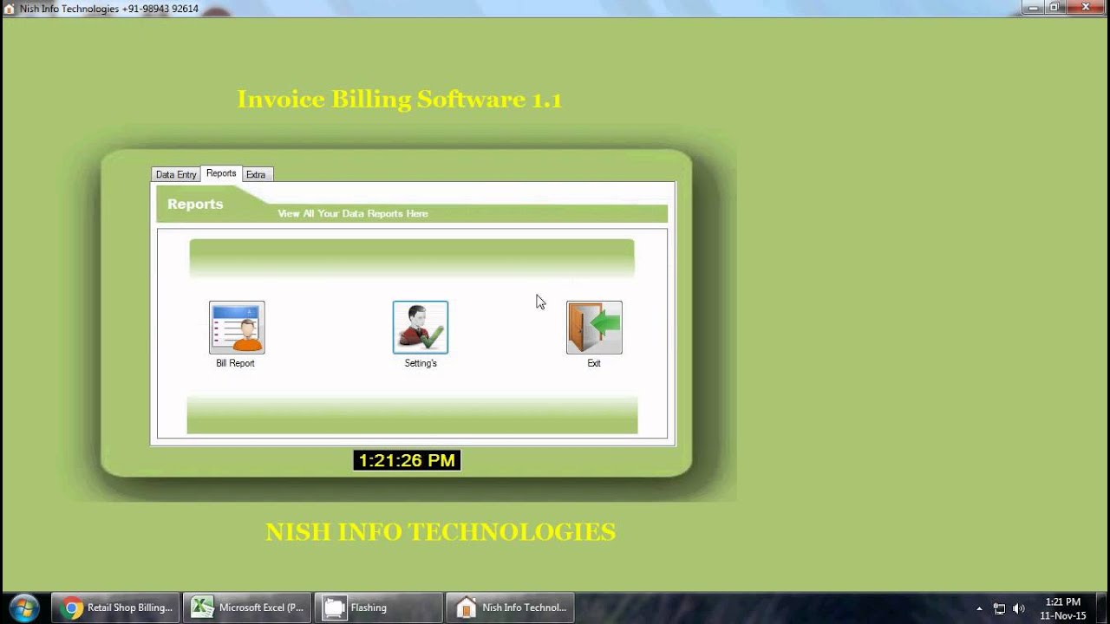This screenshot has height=624, width=1110.
Task: Show hidden system tray icons arrow
Action: [979, 608]
